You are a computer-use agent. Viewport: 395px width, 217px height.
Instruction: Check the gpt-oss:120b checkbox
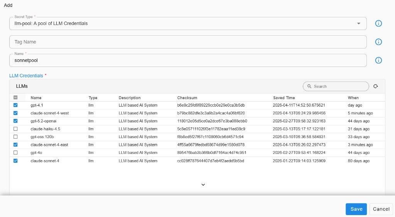click(x=15, y=137)
